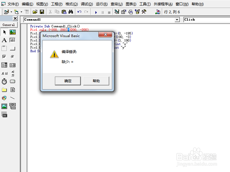Select the DirListBox folder control
Viewport: 230px width, 172px height.
pyautogui.click(x=4, y=90)
